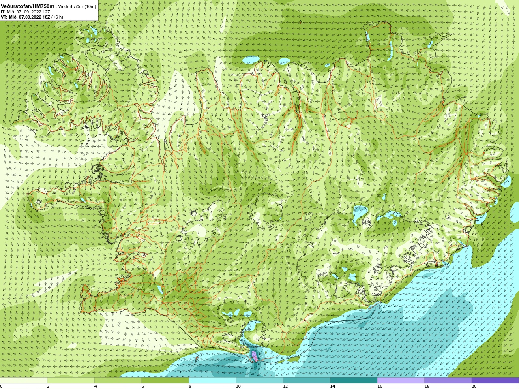Click the 14–16 m/s dark teal legend segment

click(354, 380)
